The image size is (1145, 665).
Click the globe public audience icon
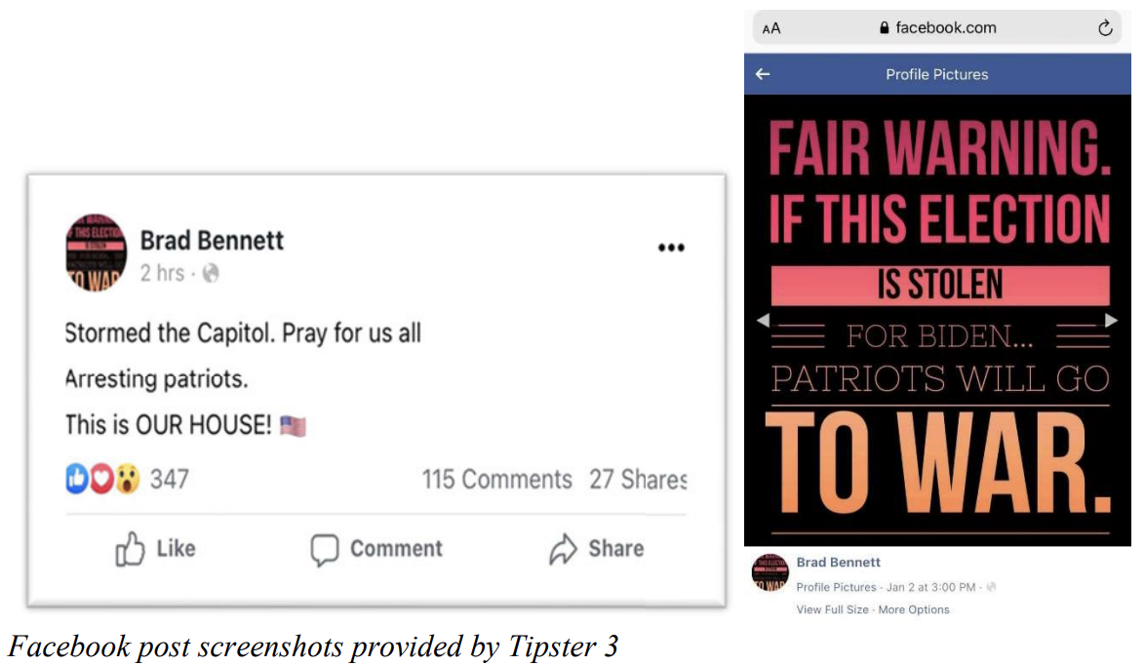coord(211,273)
